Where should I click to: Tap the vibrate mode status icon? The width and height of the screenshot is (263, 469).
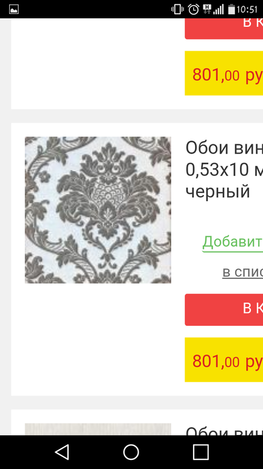point(177,9)
